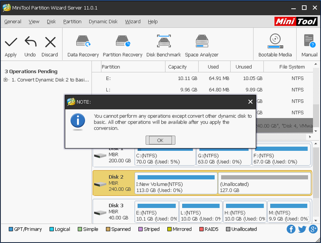Click the Undo arrow icon
321x243 pixels.
pyautogui.click(x=30, y=42)
